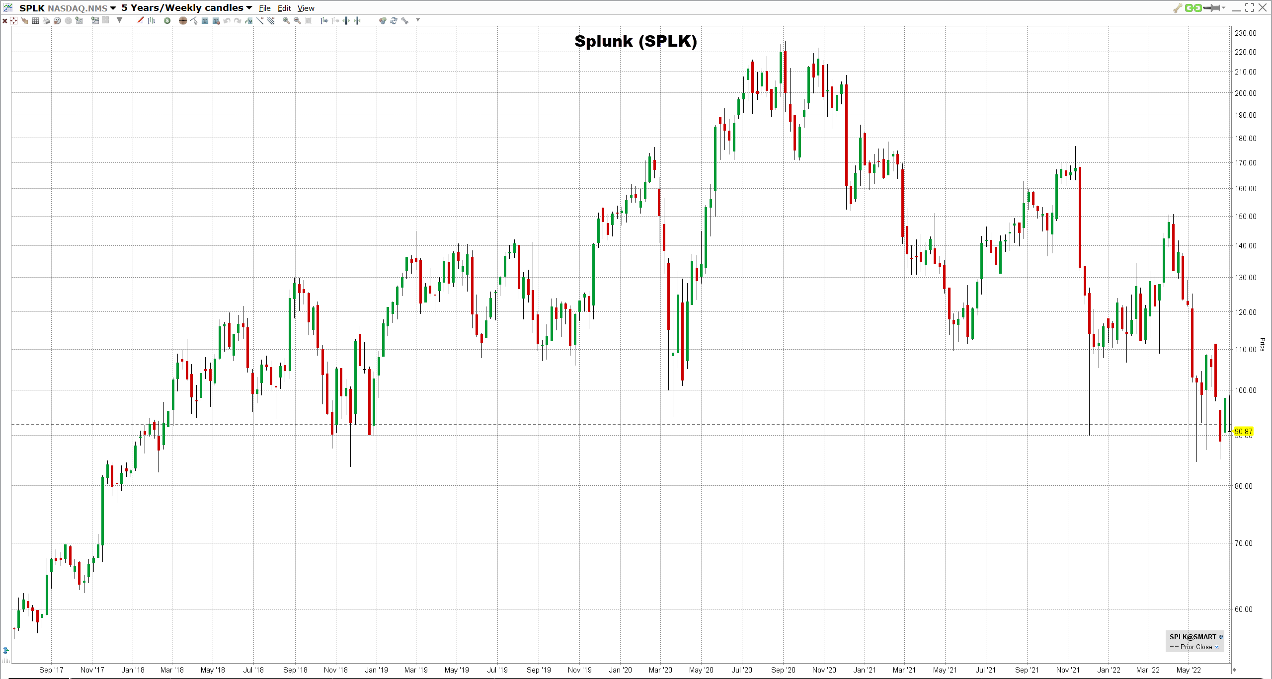Expand the small toolbar overflow arrow

point(418,20)
